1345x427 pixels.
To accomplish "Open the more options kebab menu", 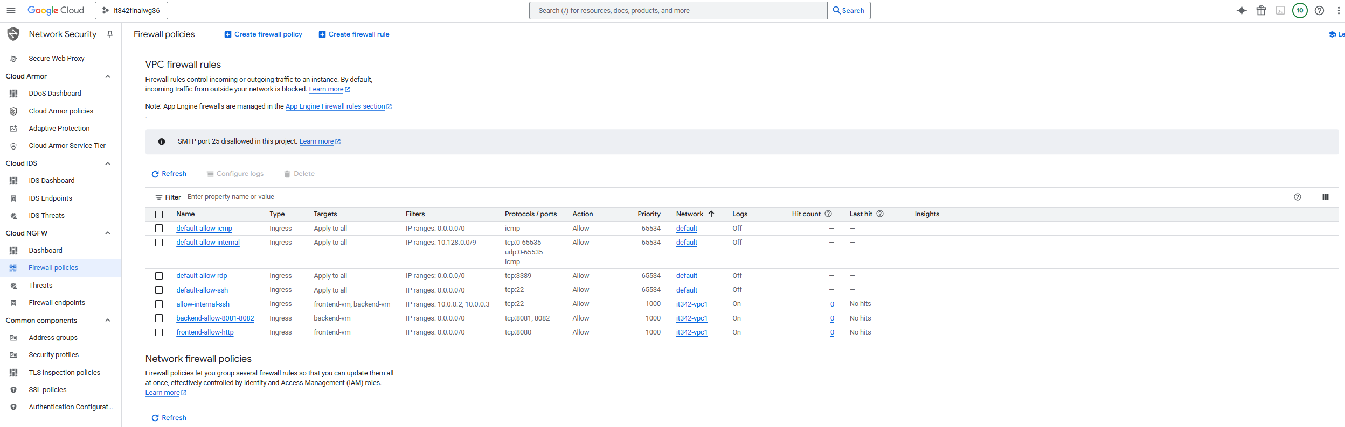I will click(x=1339, y=10).
